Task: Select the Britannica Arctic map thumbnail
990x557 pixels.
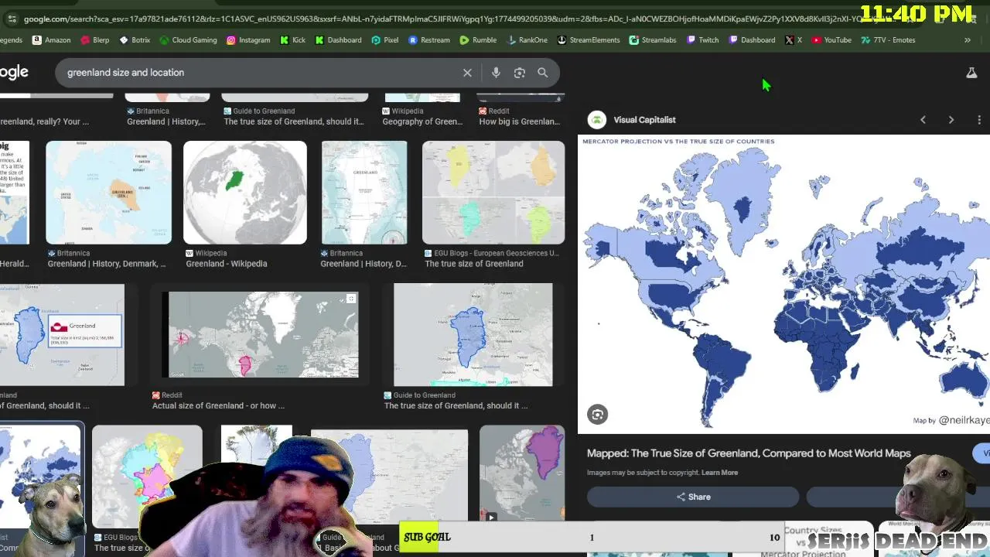Action: point(108,193)
